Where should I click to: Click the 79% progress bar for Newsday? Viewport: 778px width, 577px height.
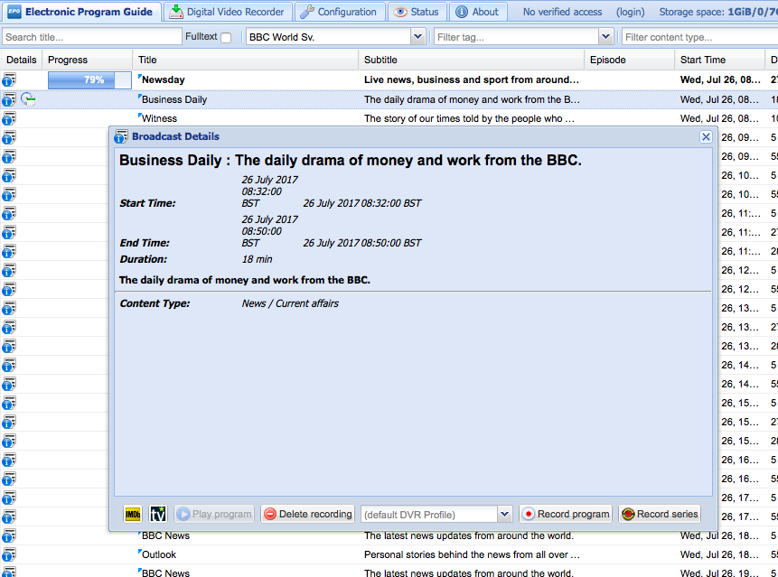click(x=89, y=80)
